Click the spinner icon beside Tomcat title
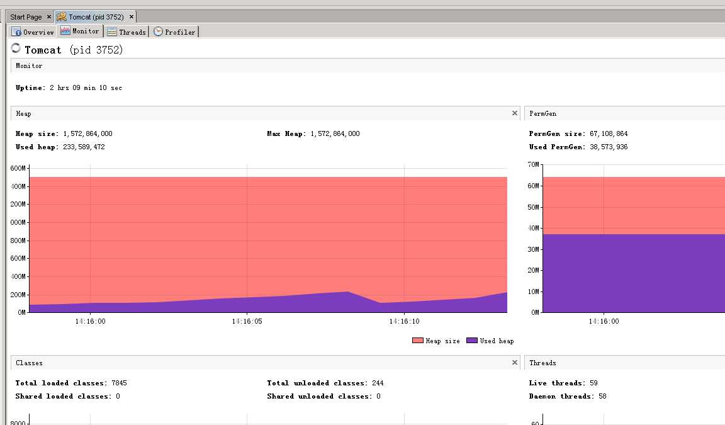Screen dimensions: 725x425 point(16,48)
